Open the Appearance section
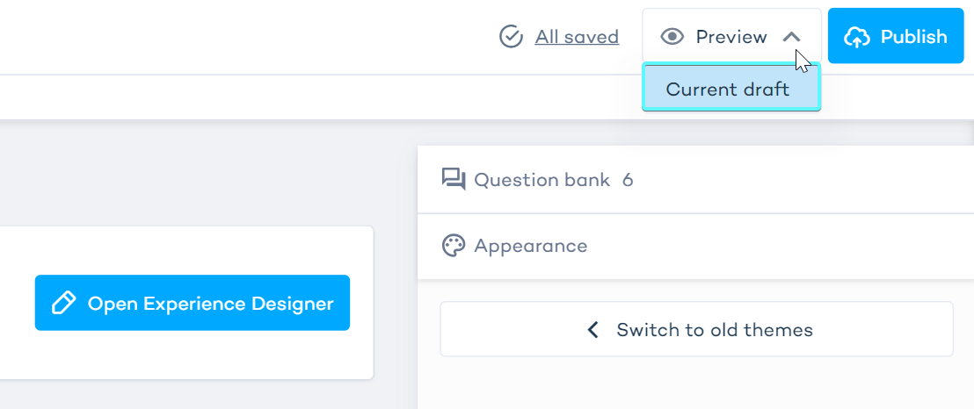The height and width of the screenshot is (409, 974). coord(530,246)
